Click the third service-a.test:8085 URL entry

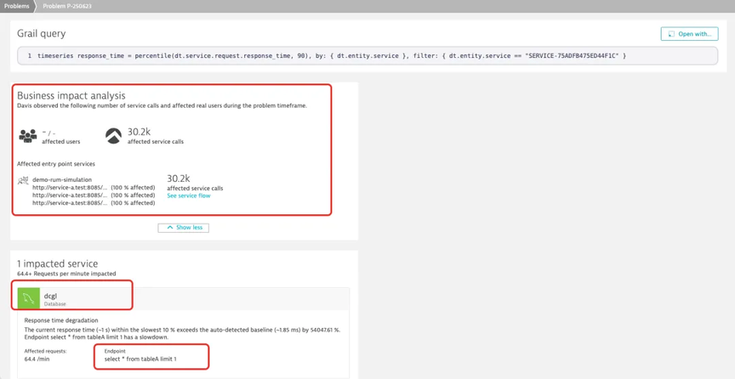(71, 203)
